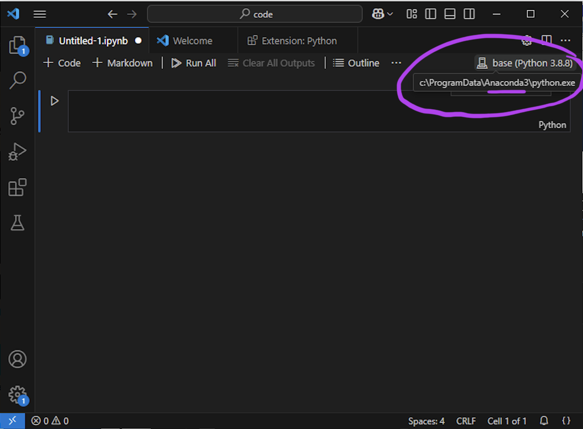Toggle the Panel layout button
This screenshot has width=583, height=429.
(450, 14)
